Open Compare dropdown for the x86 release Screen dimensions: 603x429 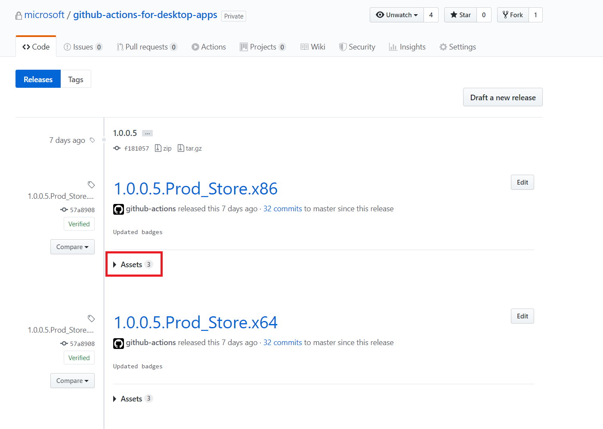click(x=72, y=247)
